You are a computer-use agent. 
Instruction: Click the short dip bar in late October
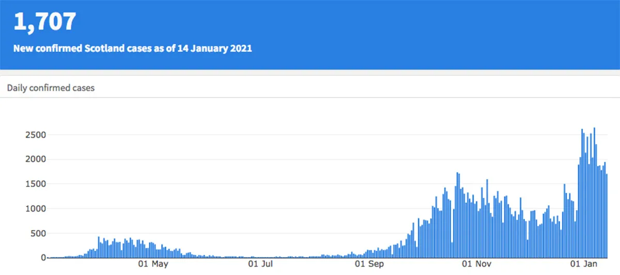(x=452, y=250)
